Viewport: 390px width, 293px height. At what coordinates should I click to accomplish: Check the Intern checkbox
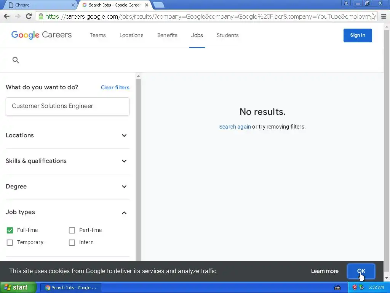click(72, 242)
